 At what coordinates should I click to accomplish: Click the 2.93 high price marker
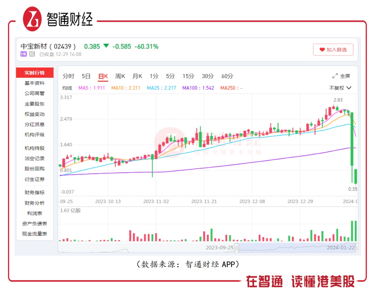click(338, 100)
